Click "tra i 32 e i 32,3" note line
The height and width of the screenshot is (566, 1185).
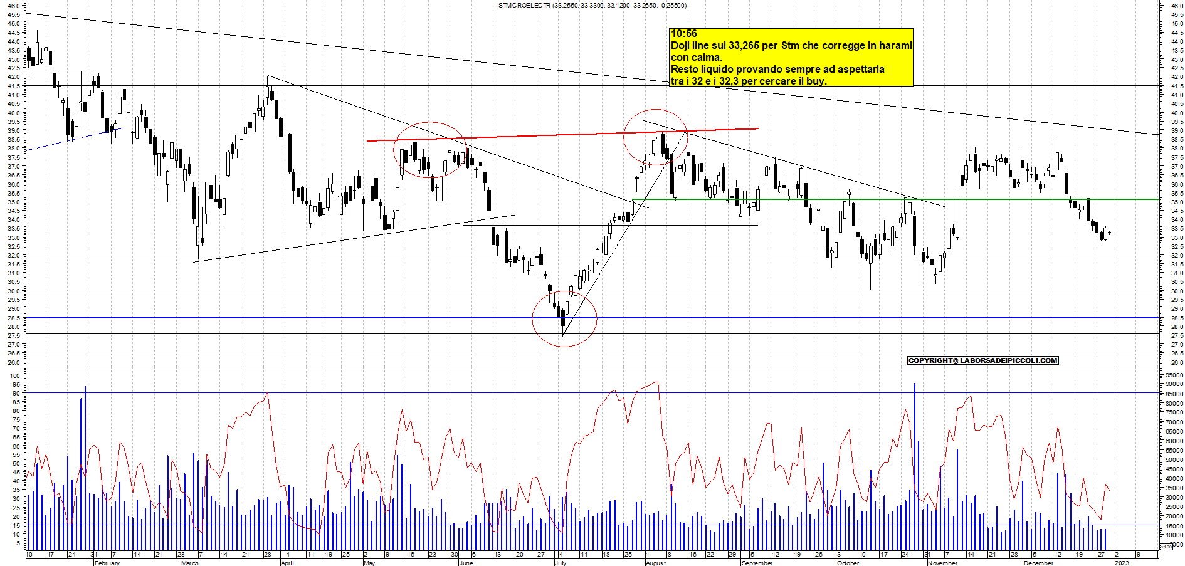click(x=749, y=81)
